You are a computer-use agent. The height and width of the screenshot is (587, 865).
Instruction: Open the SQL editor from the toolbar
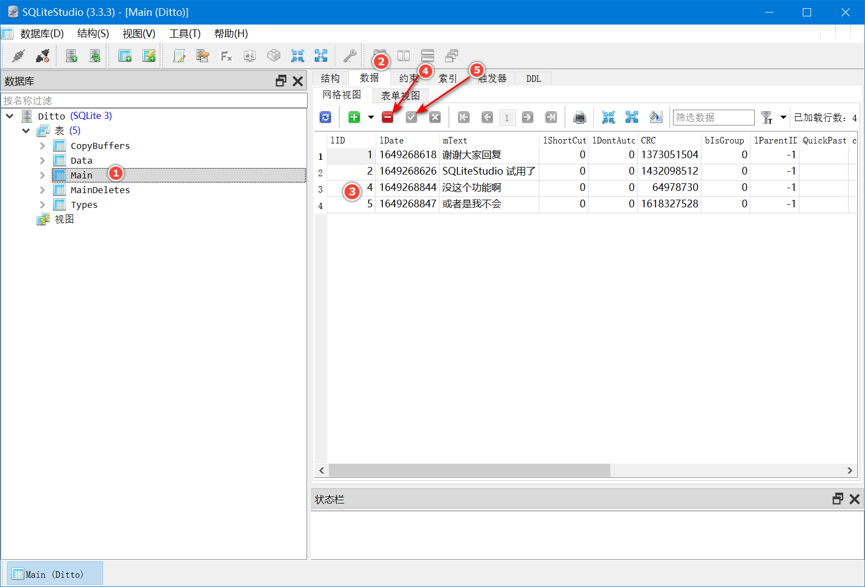[x=179, y=56]
